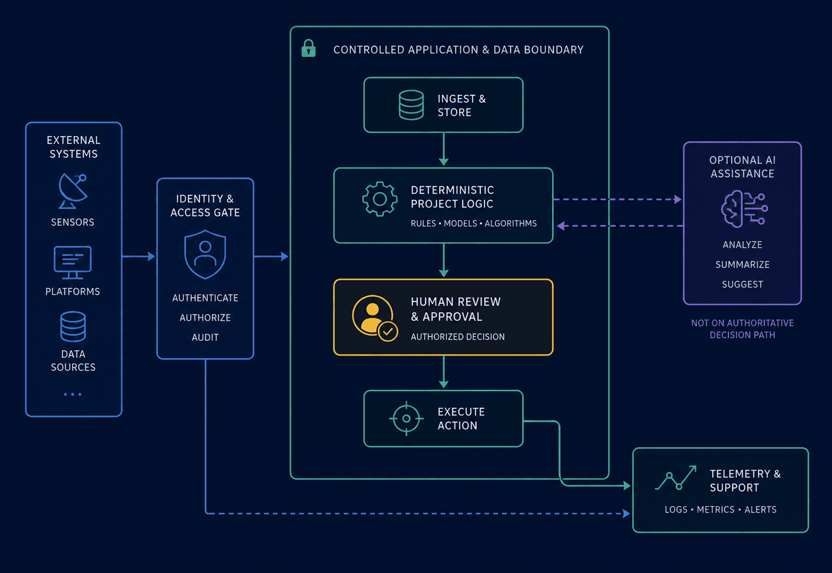The height and width of the screenshot is (573, 832).
Task: Click the AUTHORIZE text
Action: click(x=205, y=318)
